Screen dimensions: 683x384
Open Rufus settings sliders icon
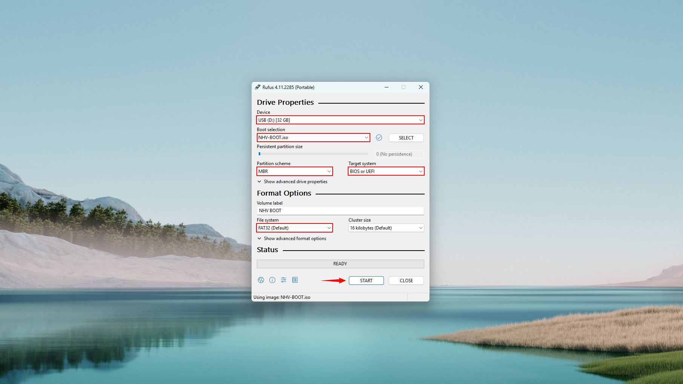pos(284,280)
